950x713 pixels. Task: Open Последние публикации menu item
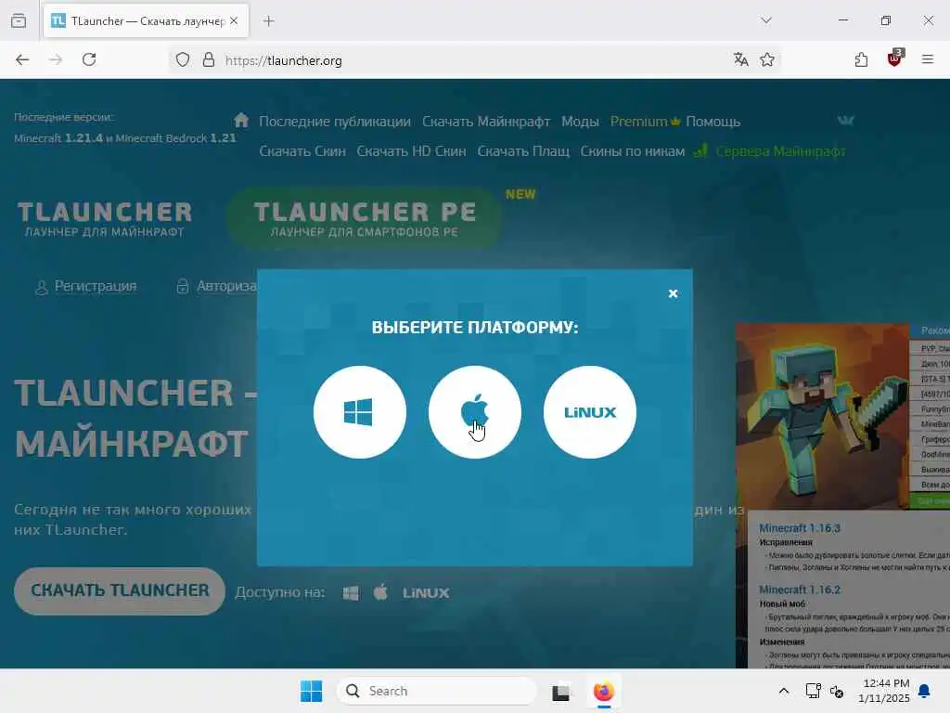click(x=335, y=122)
